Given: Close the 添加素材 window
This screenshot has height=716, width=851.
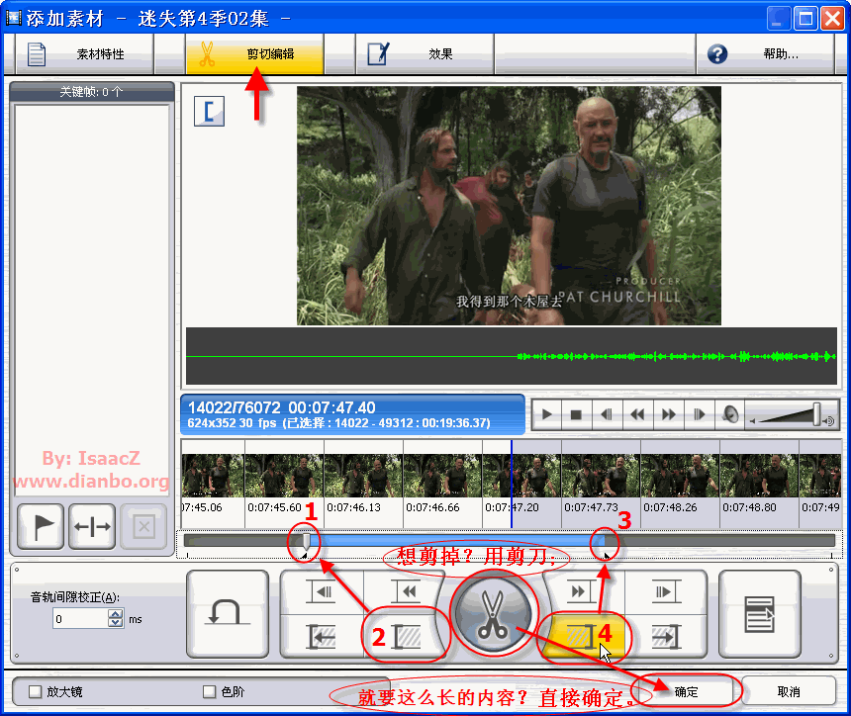Looking at the screenshot, I should [x=832, y=19].
